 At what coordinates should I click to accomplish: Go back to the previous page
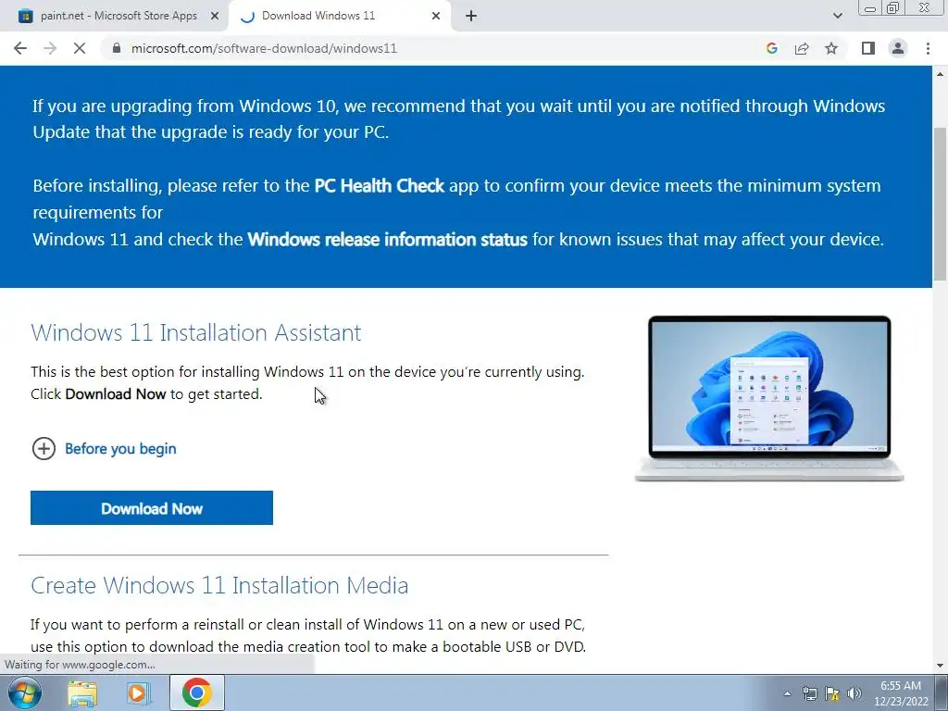20,48
